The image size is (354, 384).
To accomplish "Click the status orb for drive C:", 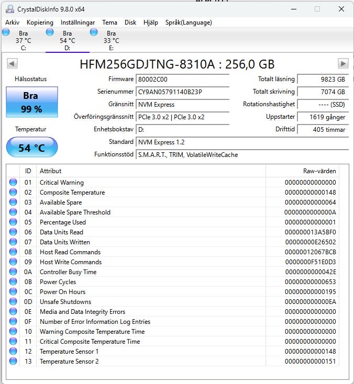I will 6,32.
